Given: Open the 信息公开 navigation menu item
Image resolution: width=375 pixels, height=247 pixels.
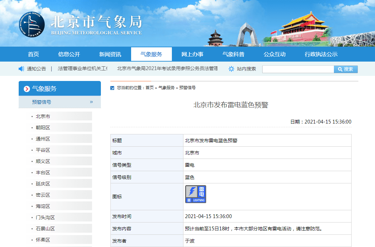Looking at the screenshot, I should pos(69,54).
